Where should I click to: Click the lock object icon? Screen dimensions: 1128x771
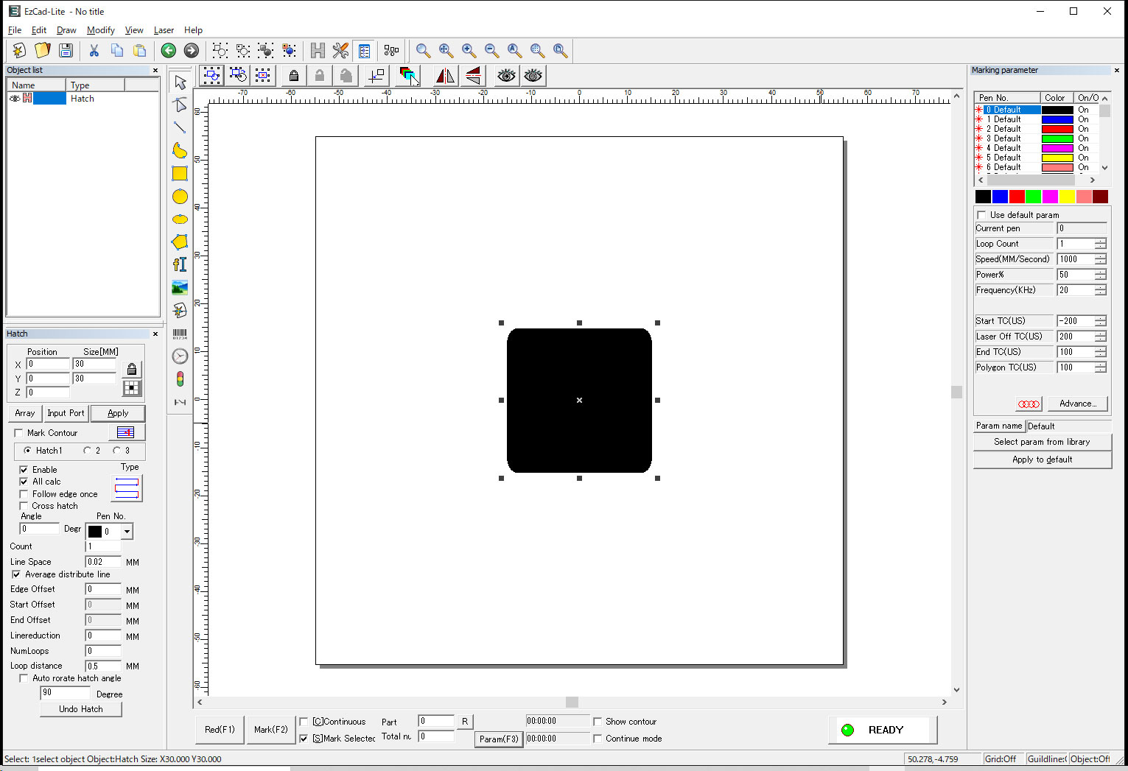tap(293, 76)
